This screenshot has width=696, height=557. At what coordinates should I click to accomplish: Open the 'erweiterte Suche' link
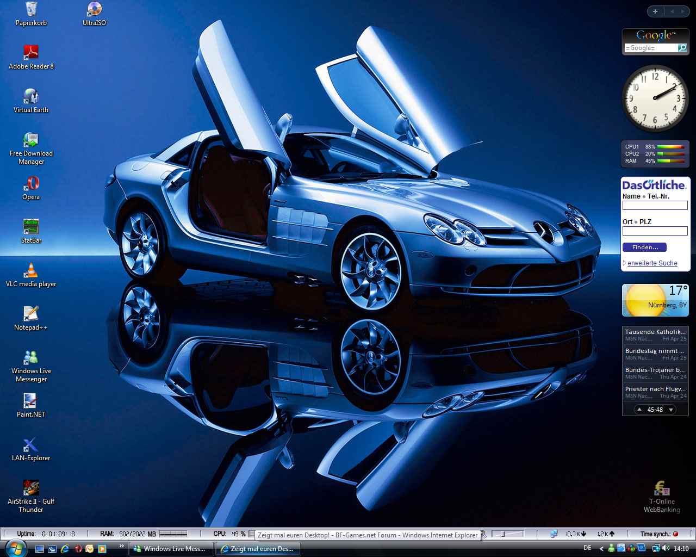652,263
